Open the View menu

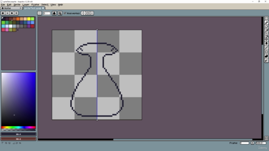point(53,5)
